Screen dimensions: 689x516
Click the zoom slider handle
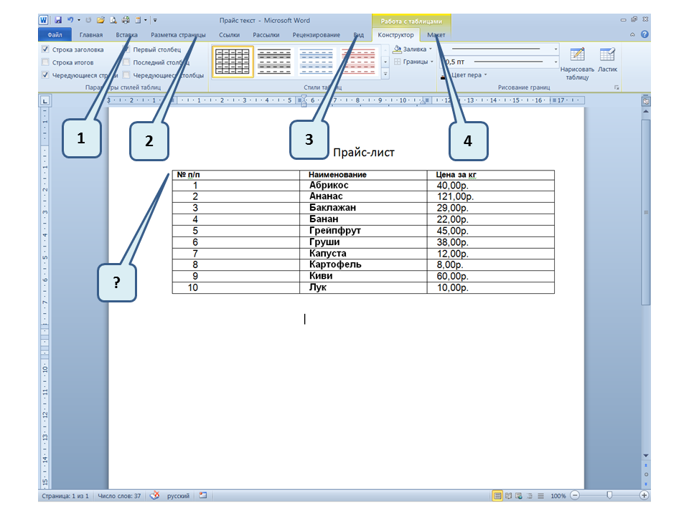[x=609, y=496]
